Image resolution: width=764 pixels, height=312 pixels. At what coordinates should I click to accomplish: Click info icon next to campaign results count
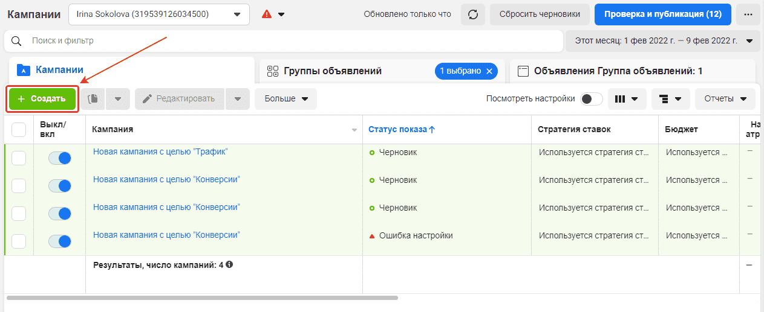[230, 265]
